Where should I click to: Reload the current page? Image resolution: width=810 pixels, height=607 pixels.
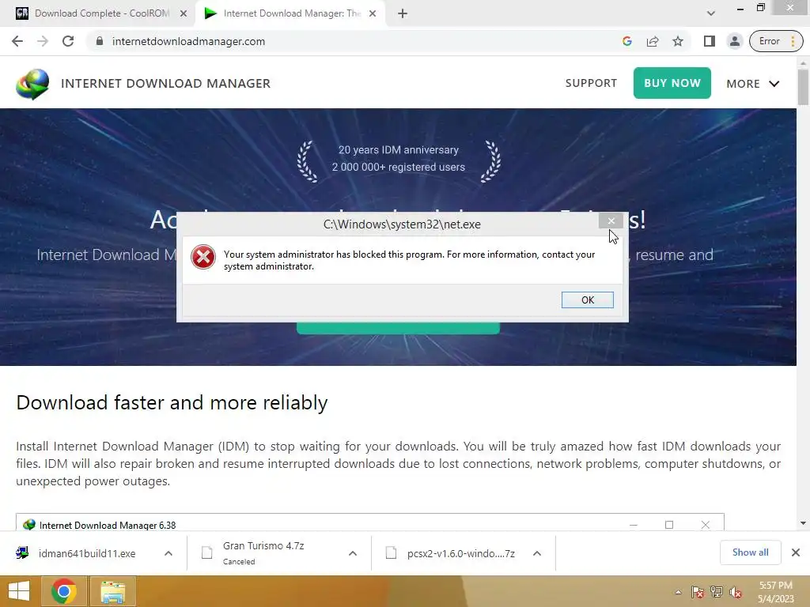coord(68,41)
